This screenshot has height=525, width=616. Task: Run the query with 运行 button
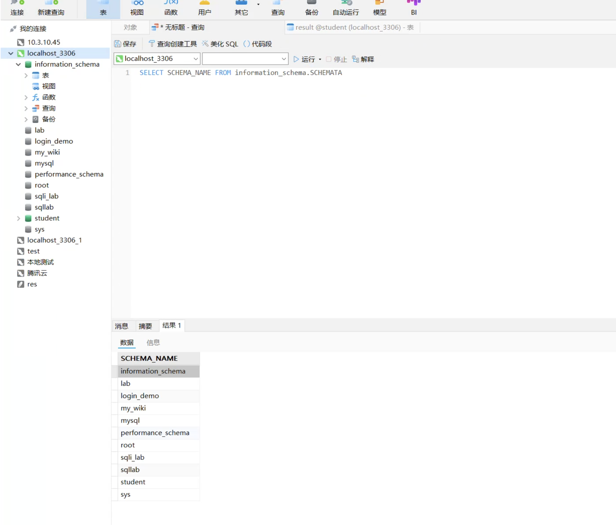(304, 59)
